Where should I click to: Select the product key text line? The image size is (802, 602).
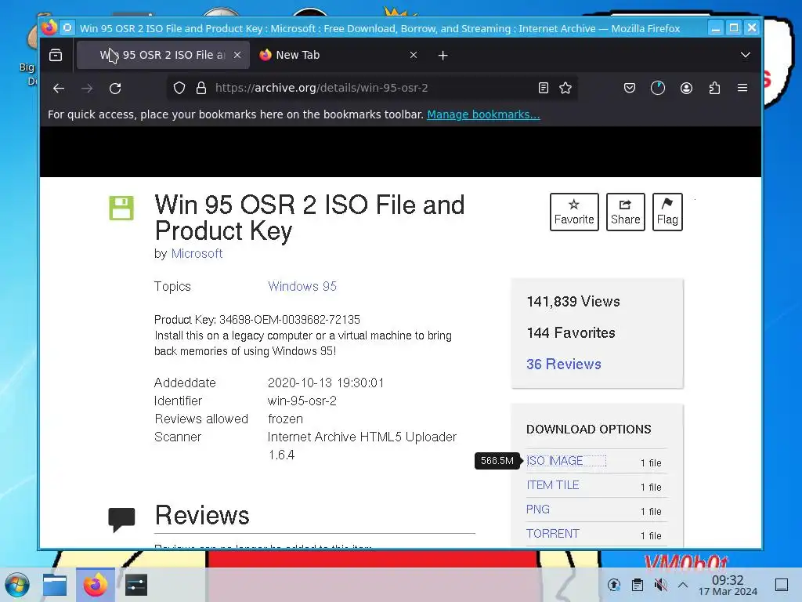[257, 320]
